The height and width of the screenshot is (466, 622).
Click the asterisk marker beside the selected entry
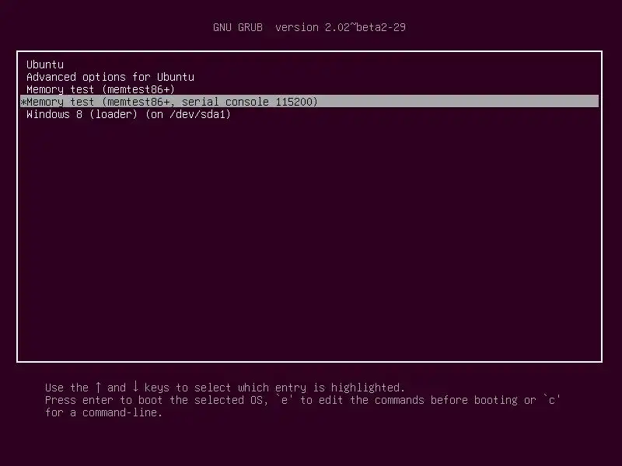(23, 103)
